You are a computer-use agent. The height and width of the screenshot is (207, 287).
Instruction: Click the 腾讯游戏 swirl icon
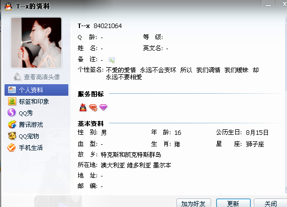(12, 124)
